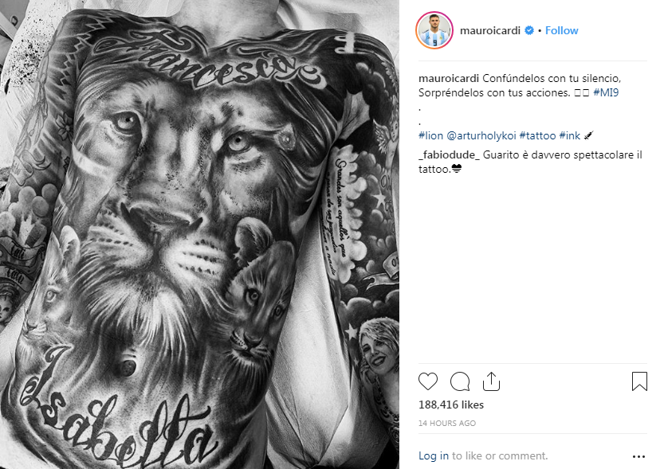Click the lion tattoo photo
The image size is (664, 469).
point(199,234)
